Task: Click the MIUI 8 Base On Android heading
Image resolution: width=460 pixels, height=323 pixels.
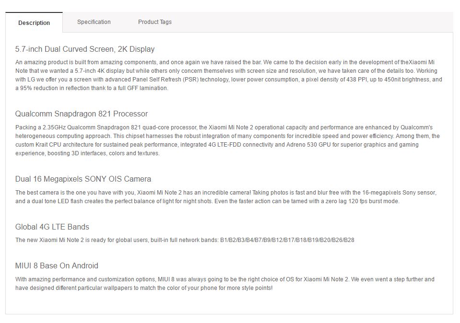Action: click(57, 266)
